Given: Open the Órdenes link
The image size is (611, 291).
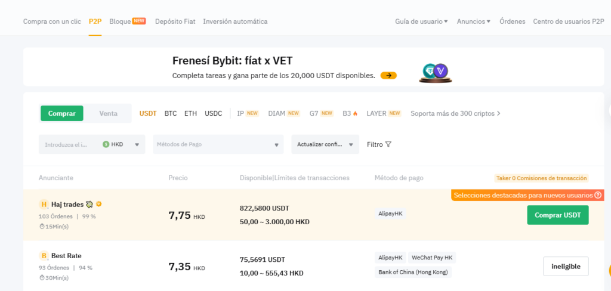Looking at the screenshot, I should point(513,21).
